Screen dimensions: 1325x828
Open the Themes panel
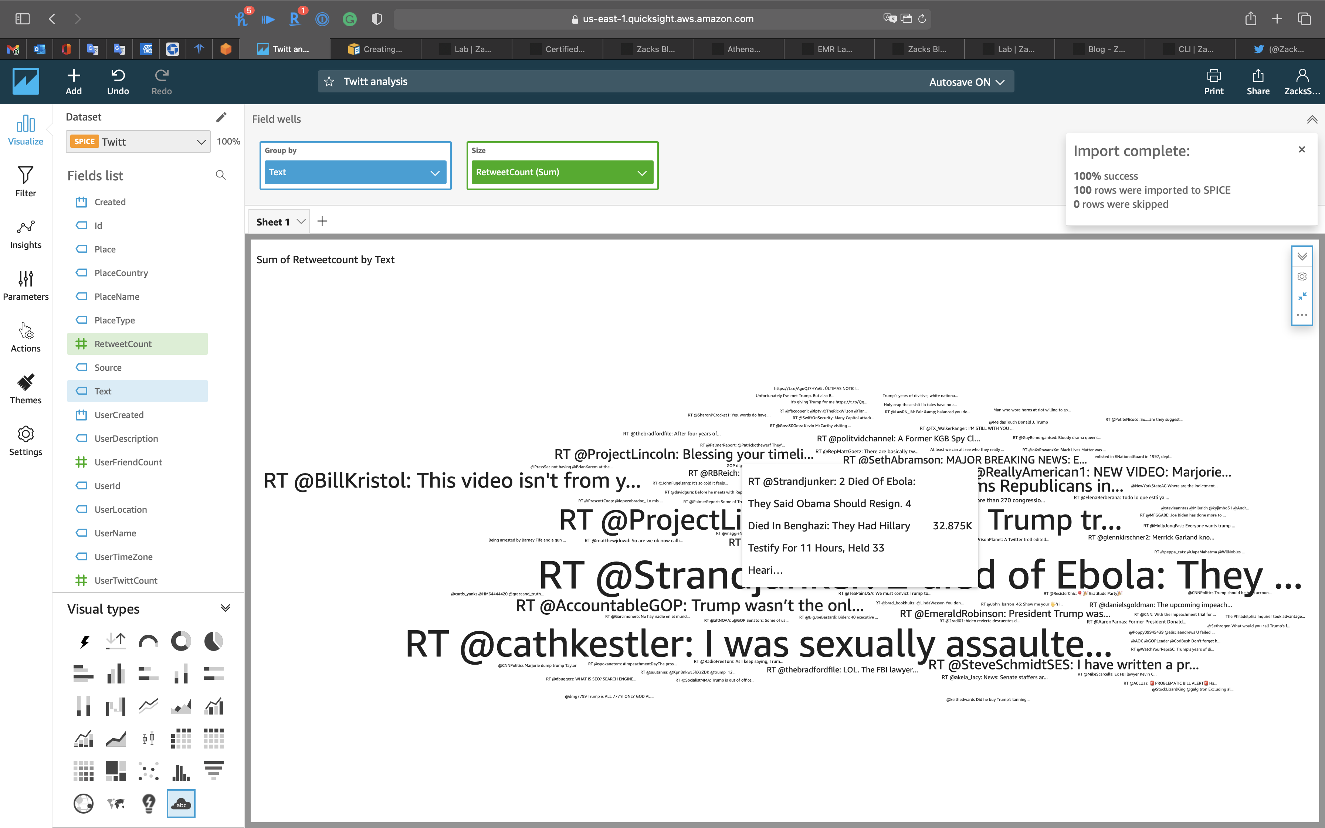click(x=25, y=389)
